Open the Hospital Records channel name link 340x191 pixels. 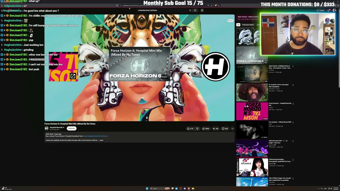point(56,128)
